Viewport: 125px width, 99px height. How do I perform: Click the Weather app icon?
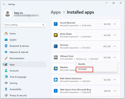click(56, 69)
